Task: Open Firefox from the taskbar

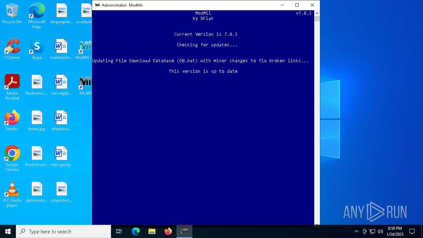Action: [x=168, y=231]
